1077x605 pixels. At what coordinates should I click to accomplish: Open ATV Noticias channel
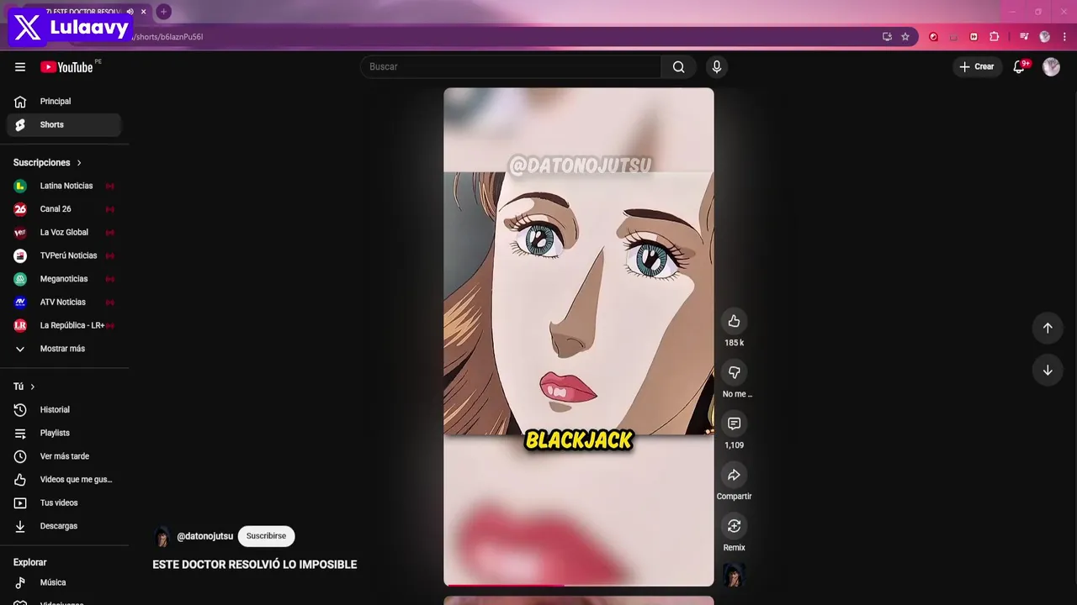click(64, 302)
